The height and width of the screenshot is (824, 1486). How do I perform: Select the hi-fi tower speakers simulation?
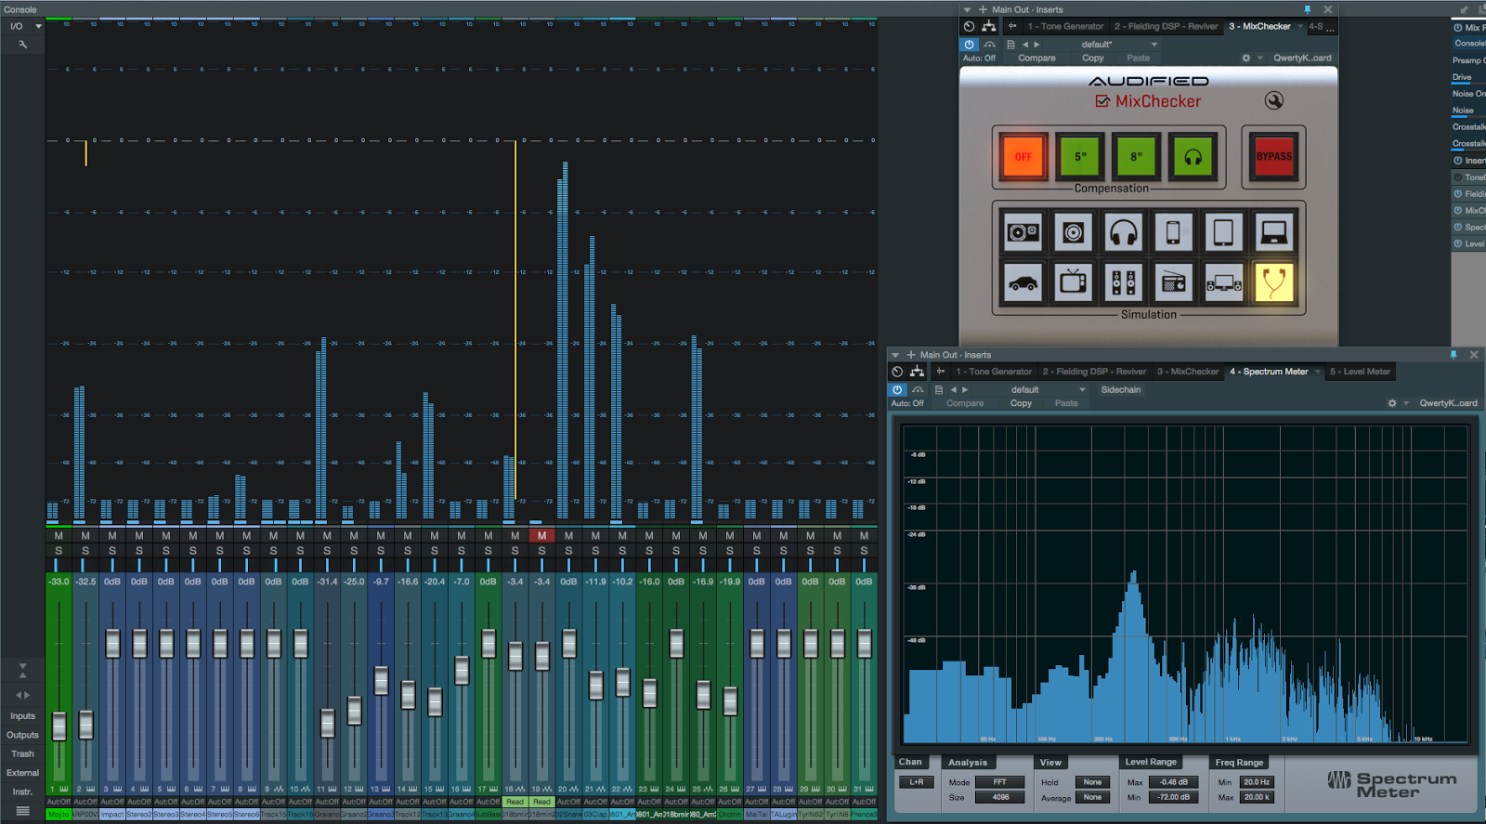click(1123, 282)
